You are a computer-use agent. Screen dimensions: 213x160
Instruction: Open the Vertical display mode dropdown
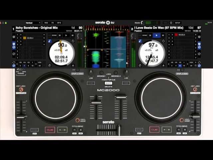[33, 23]
